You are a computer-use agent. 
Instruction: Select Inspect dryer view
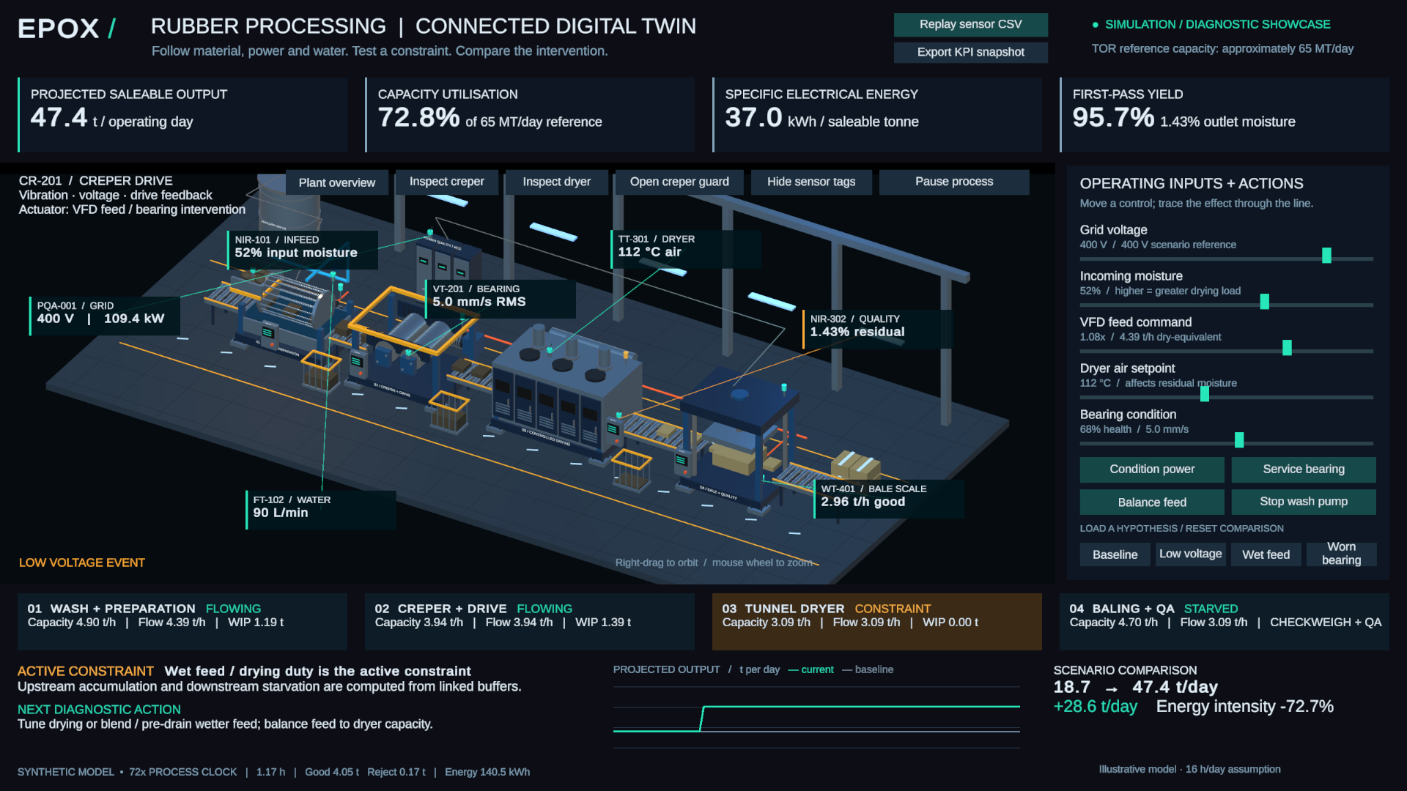point(556,182)
